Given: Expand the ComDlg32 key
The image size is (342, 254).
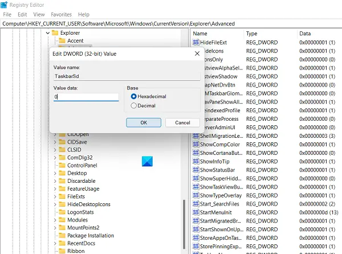Looking at the screenshot, I should tap(55, 158).
